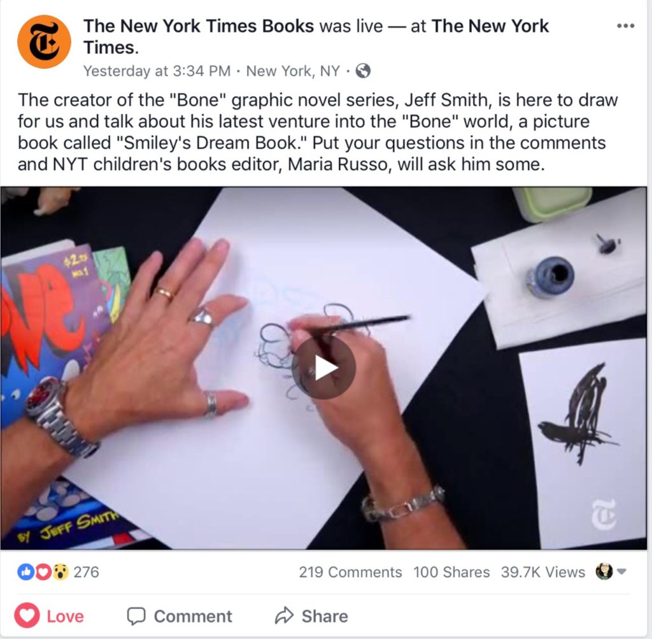This screenshot has height=639, width=652.
Task: Click the public globe privacy icon
Action: point(363,71)
